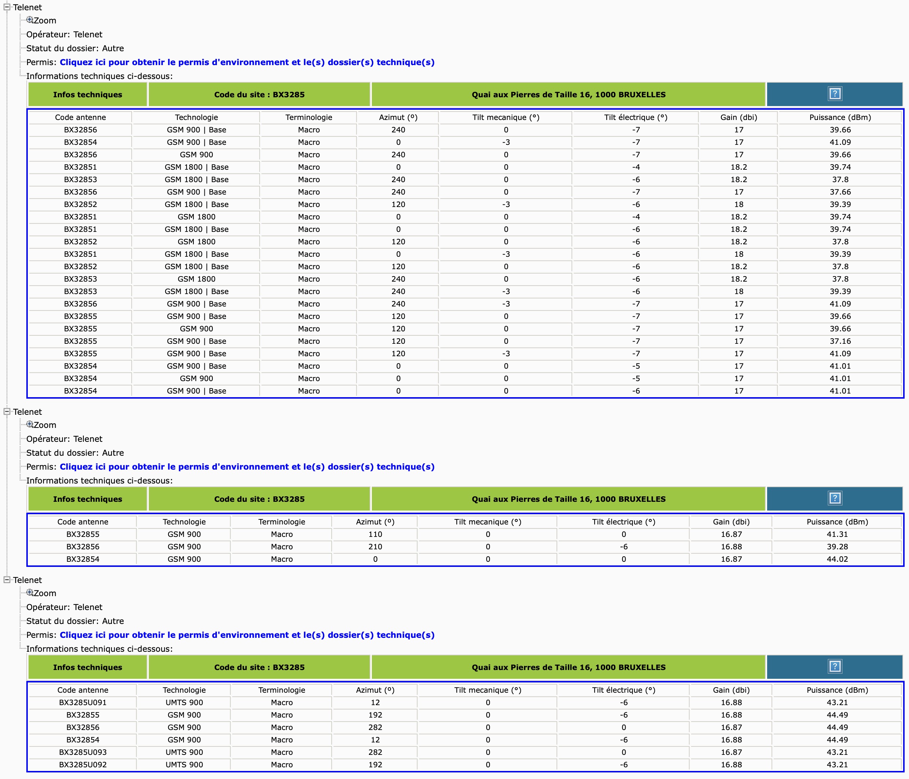Click the 'BX3285U091' antenna code cell

(83, 703)
